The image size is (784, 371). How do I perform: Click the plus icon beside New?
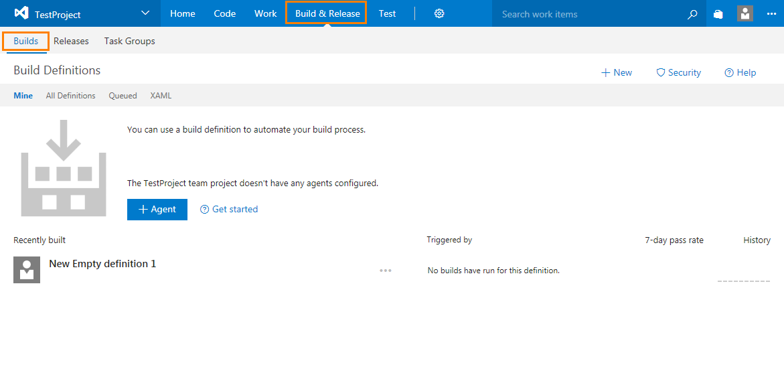[x=605, y=73]
